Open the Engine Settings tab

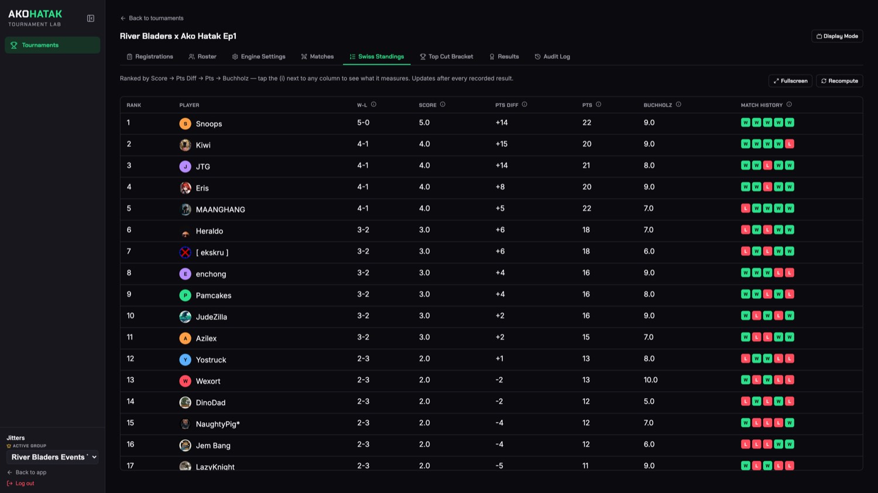click(x=259, y=57)
